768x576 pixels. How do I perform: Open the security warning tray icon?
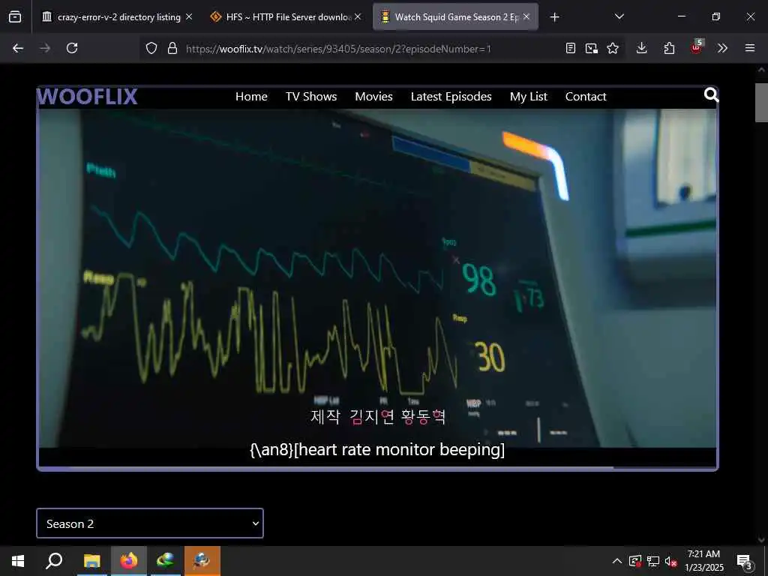pyautogui.click(x=634, y=561)
